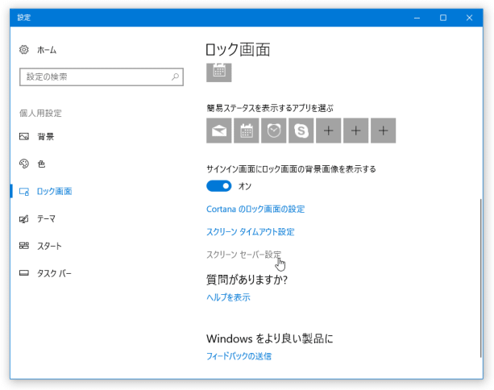Click フィードバックの送信 link

[239, 356]
